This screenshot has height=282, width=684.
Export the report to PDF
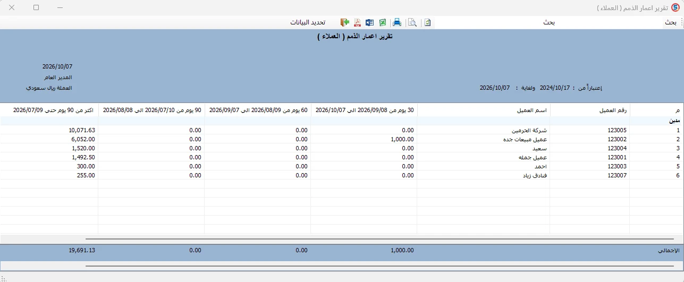[358, 22]
